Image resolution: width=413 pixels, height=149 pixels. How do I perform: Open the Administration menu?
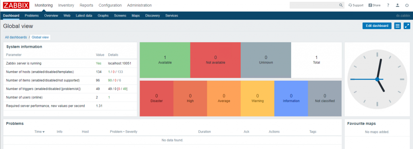[x=139, y=5]
